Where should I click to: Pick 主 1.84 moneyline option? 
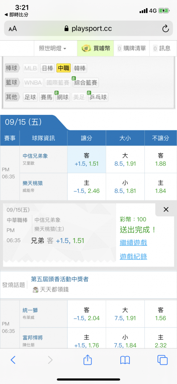tap(161, 187)
